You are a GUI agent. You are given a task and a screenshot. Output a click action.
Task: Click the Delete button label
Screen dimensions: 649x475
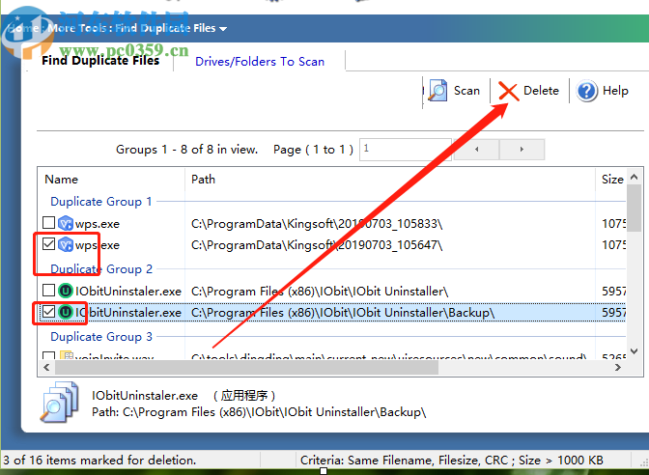[541, 91]
